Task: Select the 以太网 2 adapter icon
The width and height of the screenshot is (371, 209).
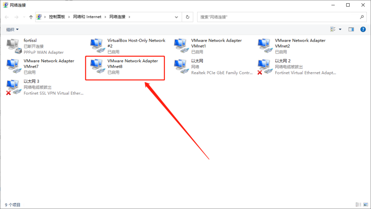Action: click(265, 67)
